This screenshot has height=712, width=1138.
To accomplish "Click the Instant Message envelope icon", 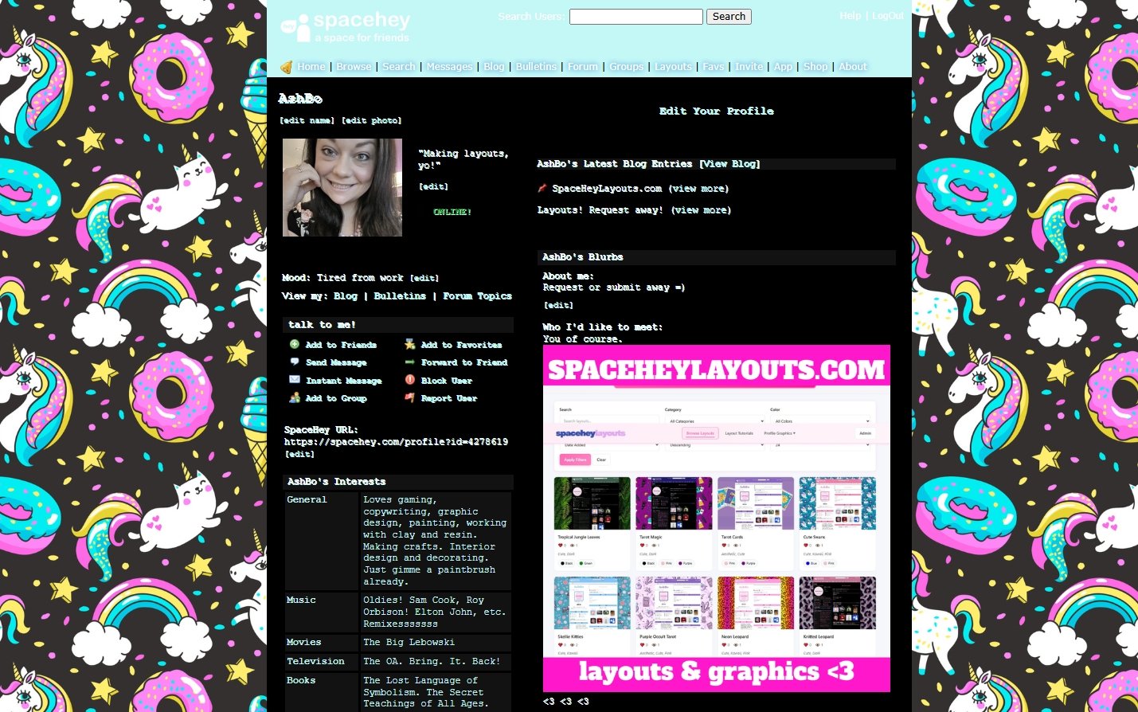I will tap(295, 381).
